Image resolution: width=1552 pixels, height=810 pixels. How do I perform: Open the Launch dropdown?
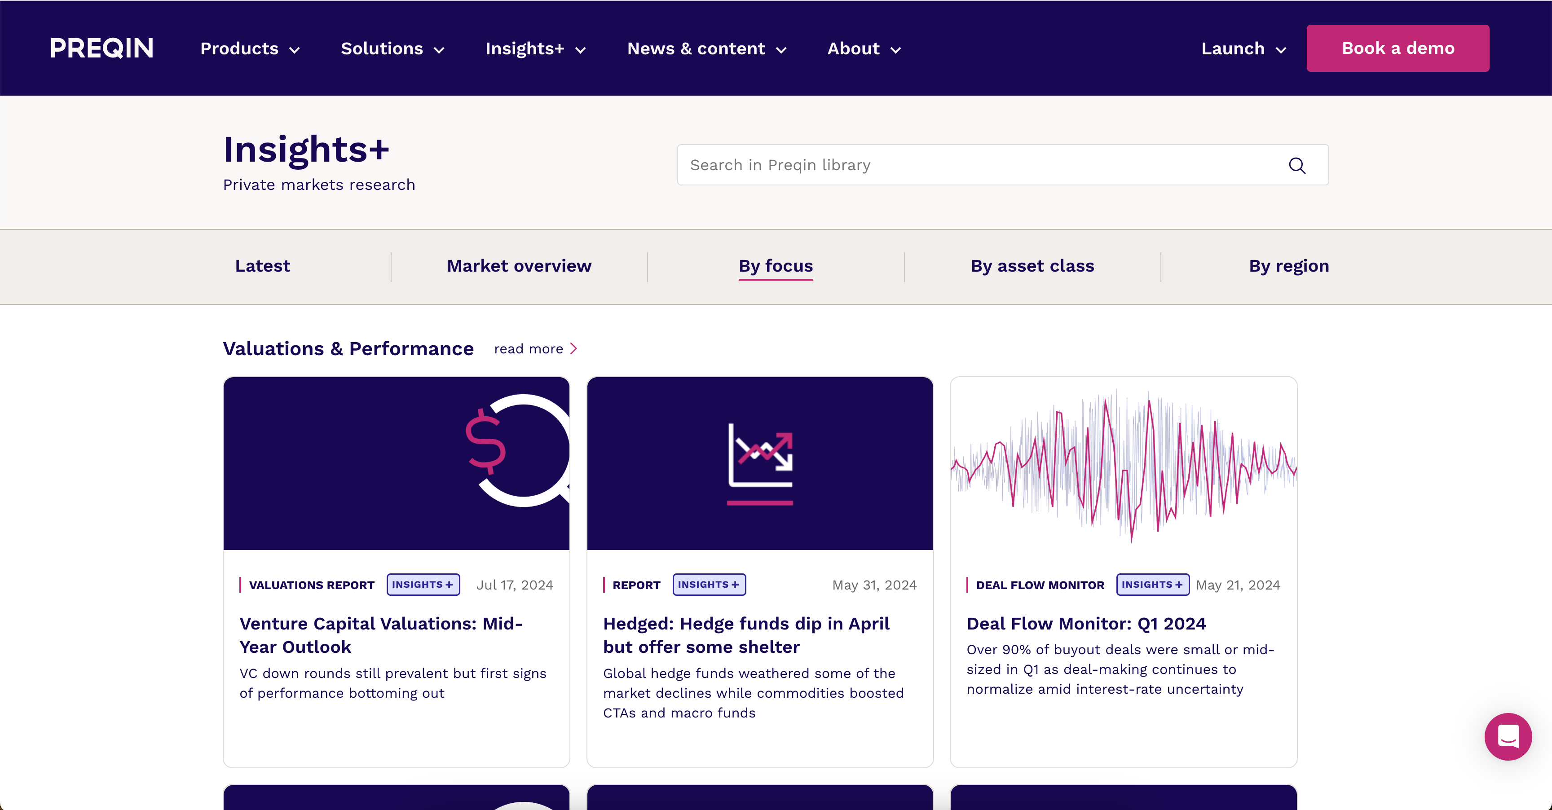click(x=1243, y=49)
